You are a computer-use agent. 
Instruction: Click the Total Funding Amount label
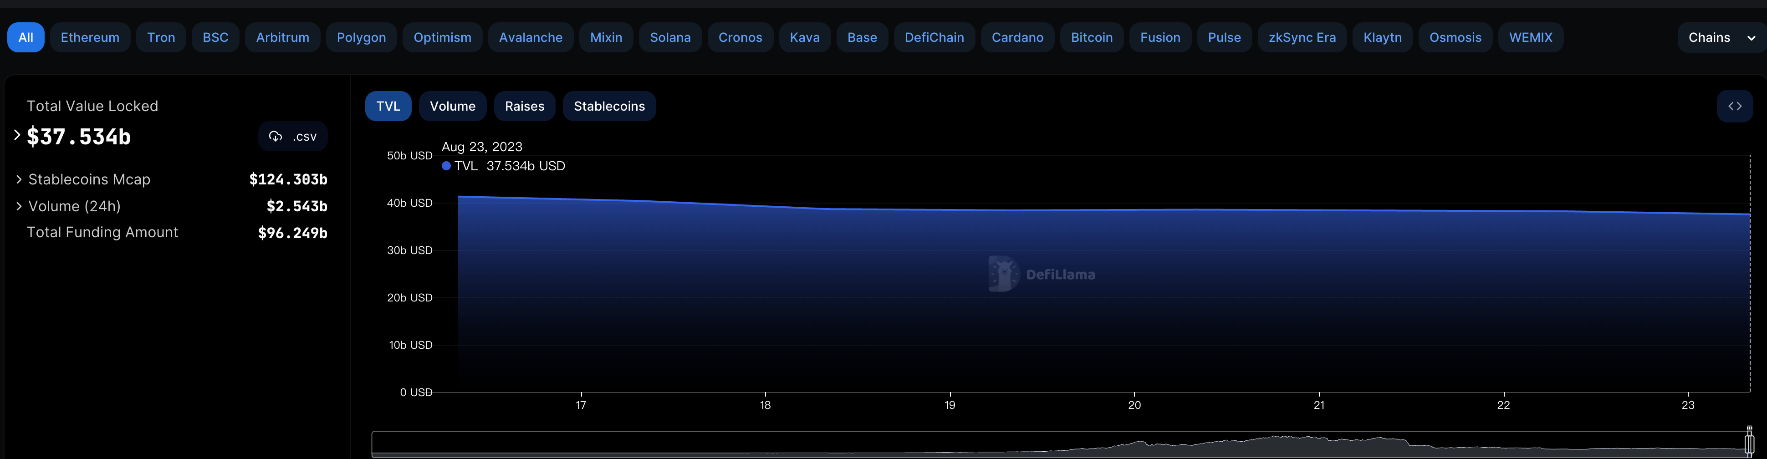click(x=102, y=233)
